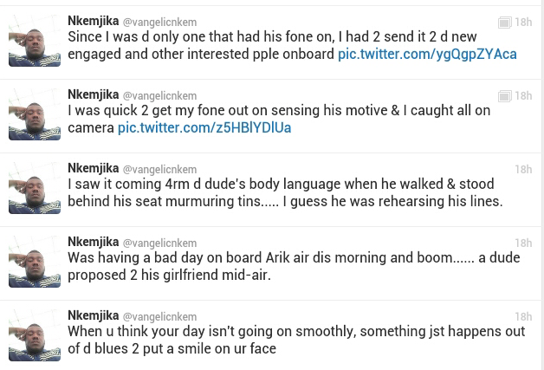Click the 18h timestamp on the 'Was having a bad day' tweet
Viewport: 544px width, 370px height.
point(523,243)
